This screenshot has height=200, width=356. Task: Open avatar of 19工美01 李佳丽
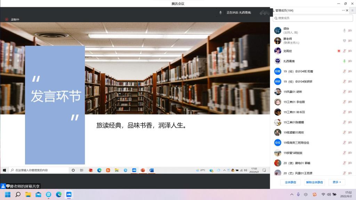[278, 102]
